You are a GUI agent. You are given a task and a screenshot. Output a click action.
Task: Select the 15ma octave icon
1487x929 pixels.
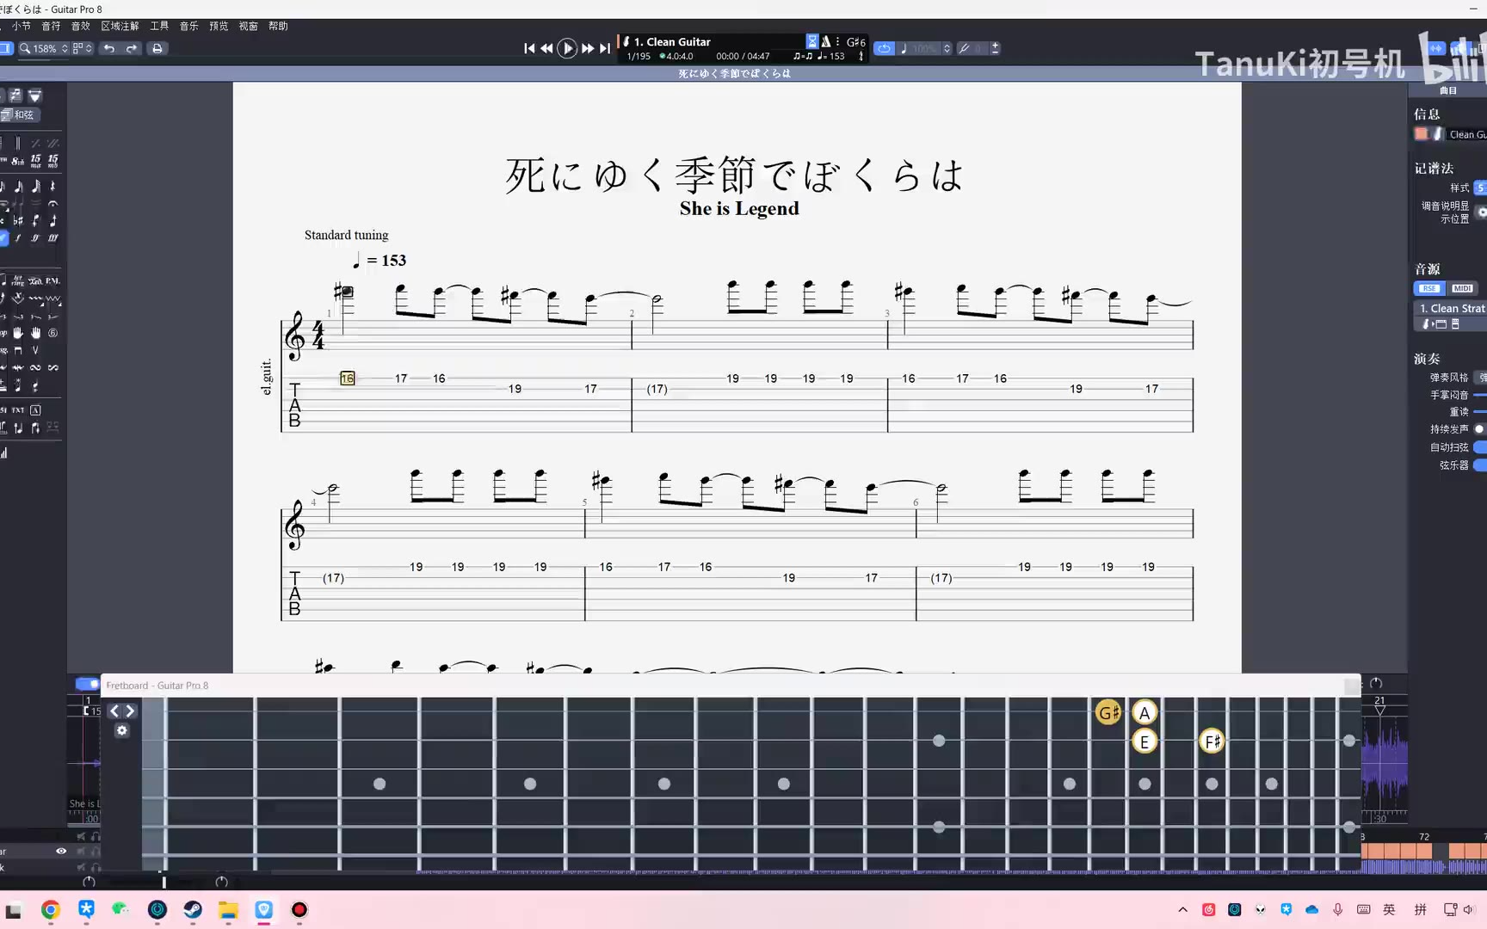tap(35, 161)
